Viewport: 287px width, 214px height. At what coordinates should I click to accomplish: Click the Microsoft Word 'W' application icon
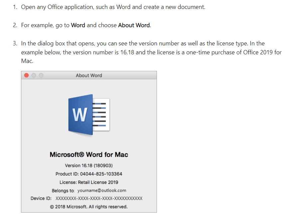point(90,114)
